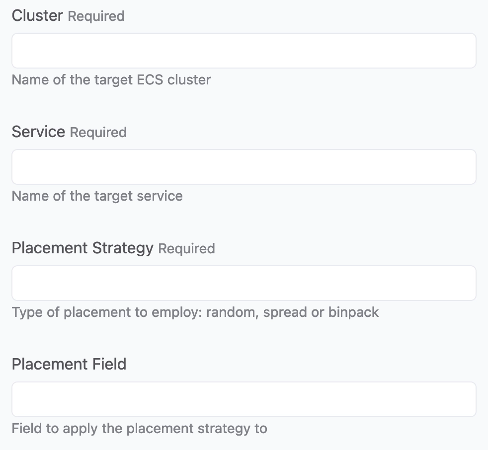Click Required tag beside Placement Strategy
This screenshot has width=488, height=450.
pos(187,249)
